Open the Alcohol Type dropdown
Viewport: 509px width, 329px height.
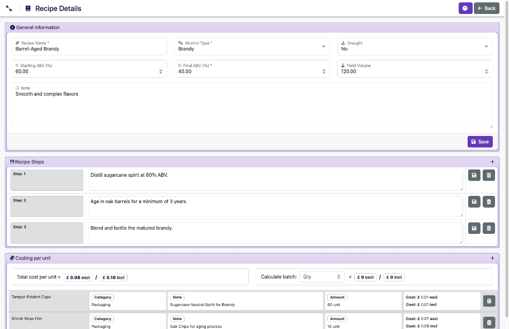pyautogui.click(x=251, y=46)
